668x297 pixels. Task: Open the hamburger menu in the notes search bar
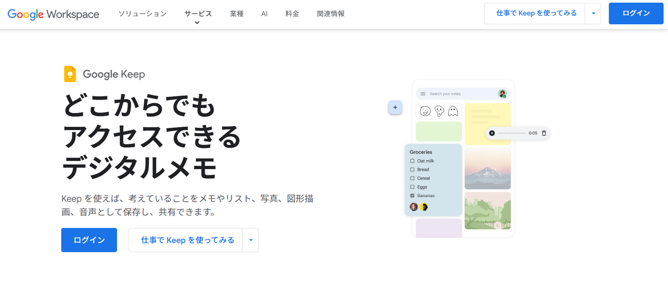click(x=423, y=94)
